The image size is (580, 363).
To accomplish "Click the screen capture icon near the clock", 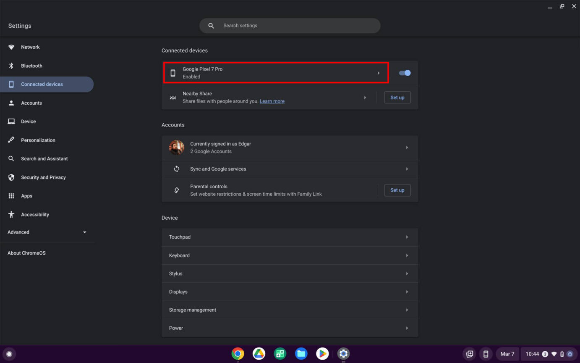I will [469, 354].
